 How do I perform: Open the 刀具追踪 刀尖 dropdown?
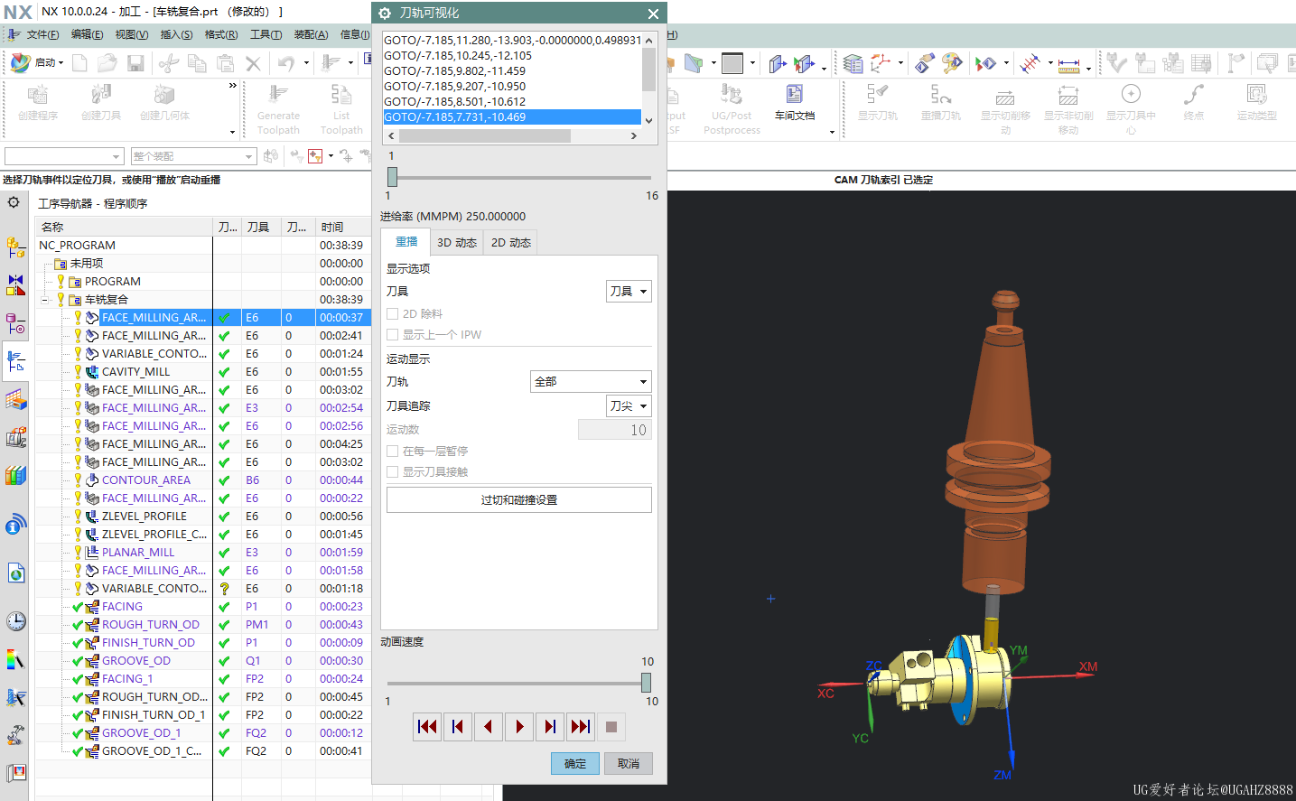[629, 405]
